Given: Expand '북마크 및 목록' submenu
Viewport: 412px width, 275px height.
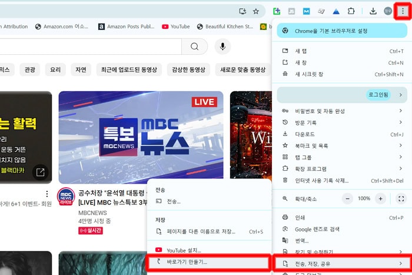Looking at the screenshot, I should coord(342,145).
